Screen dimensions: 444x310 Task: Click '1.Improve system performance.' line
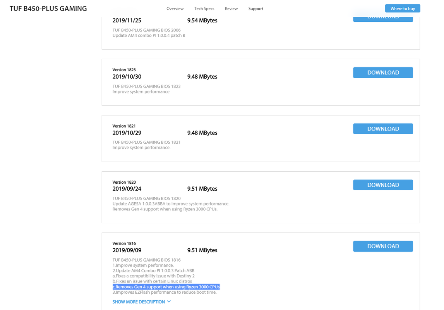pyautogui.click(x=143, y=265)
